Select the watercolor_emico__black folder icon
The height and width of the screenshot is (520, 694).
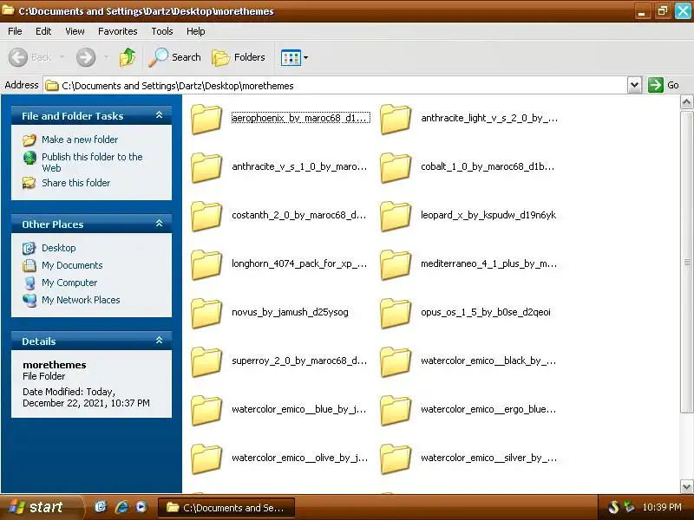pyautogui.click(x=396, y=361)
